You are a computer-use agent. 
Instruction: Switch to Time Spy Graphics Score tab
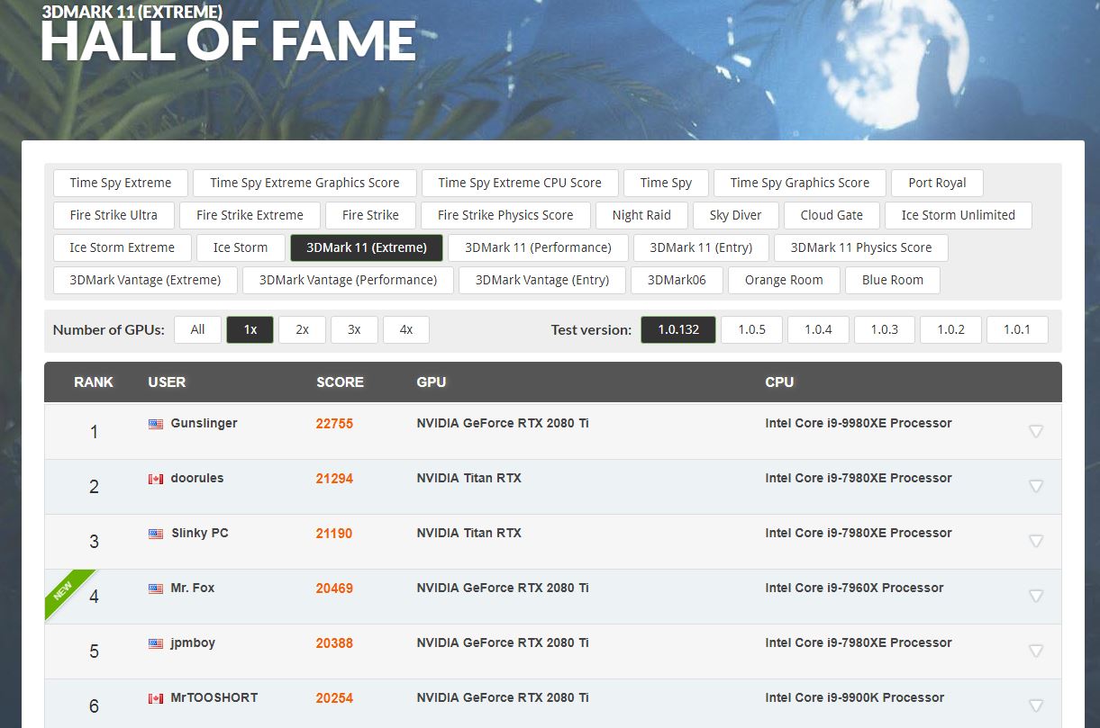(x=800, y=183)
